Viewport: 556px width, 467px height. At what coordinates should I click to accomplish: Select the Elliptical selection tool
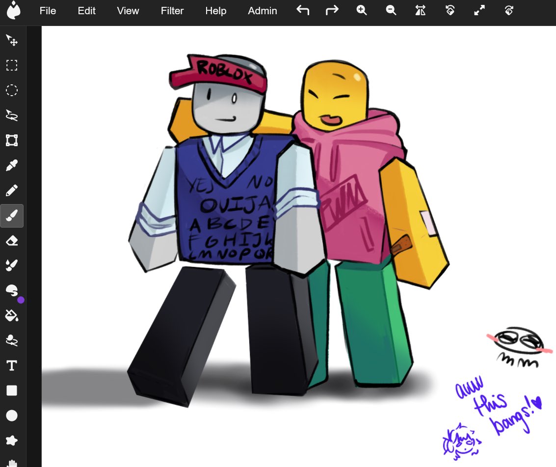12,90
